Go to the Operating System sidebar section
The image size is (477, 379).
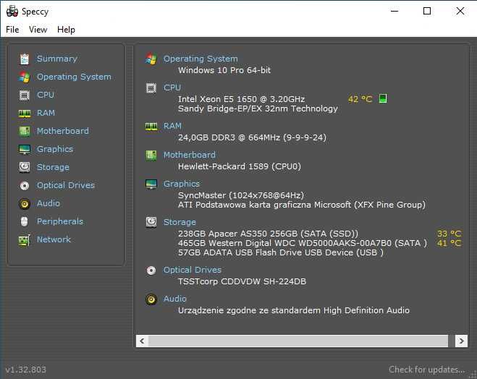tap(74, 77)
